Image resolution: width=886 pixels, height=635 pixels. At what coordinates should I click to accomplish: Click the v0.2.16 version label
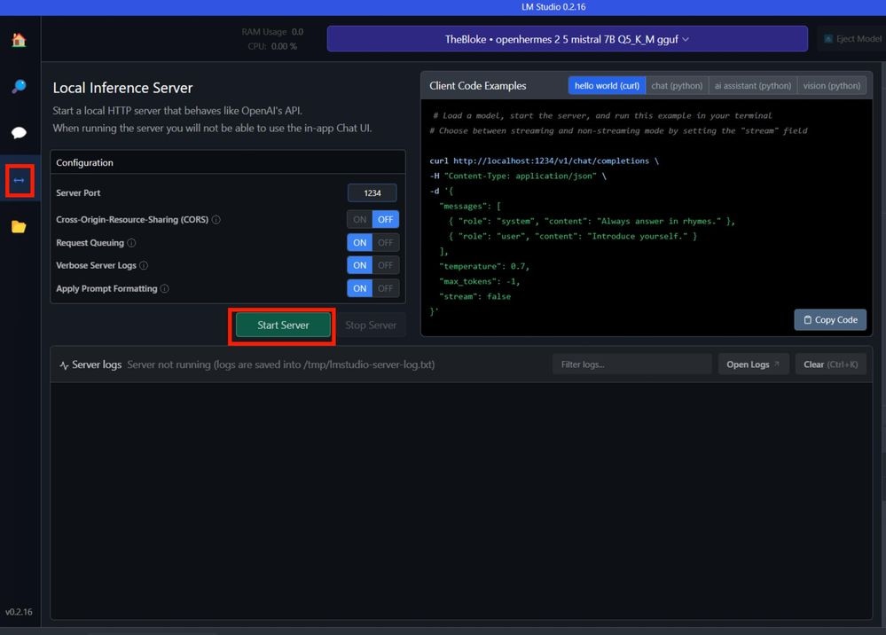[x=19, y=612]
